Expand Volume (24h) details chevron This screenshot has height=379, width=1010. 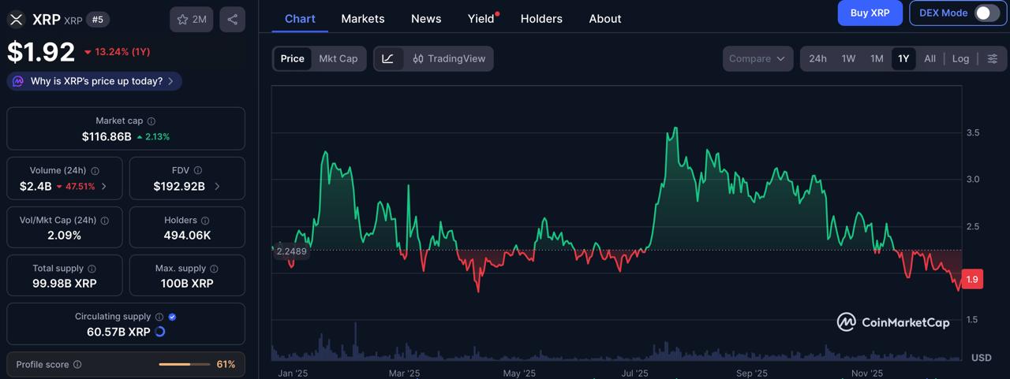(104, 187)
